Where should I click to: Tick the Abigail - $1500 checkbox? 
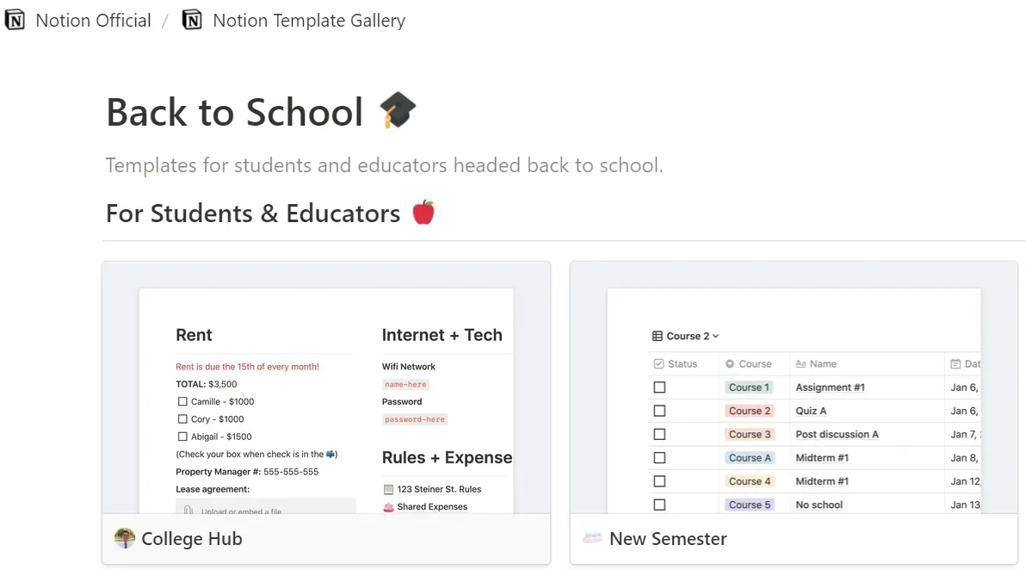182,437
